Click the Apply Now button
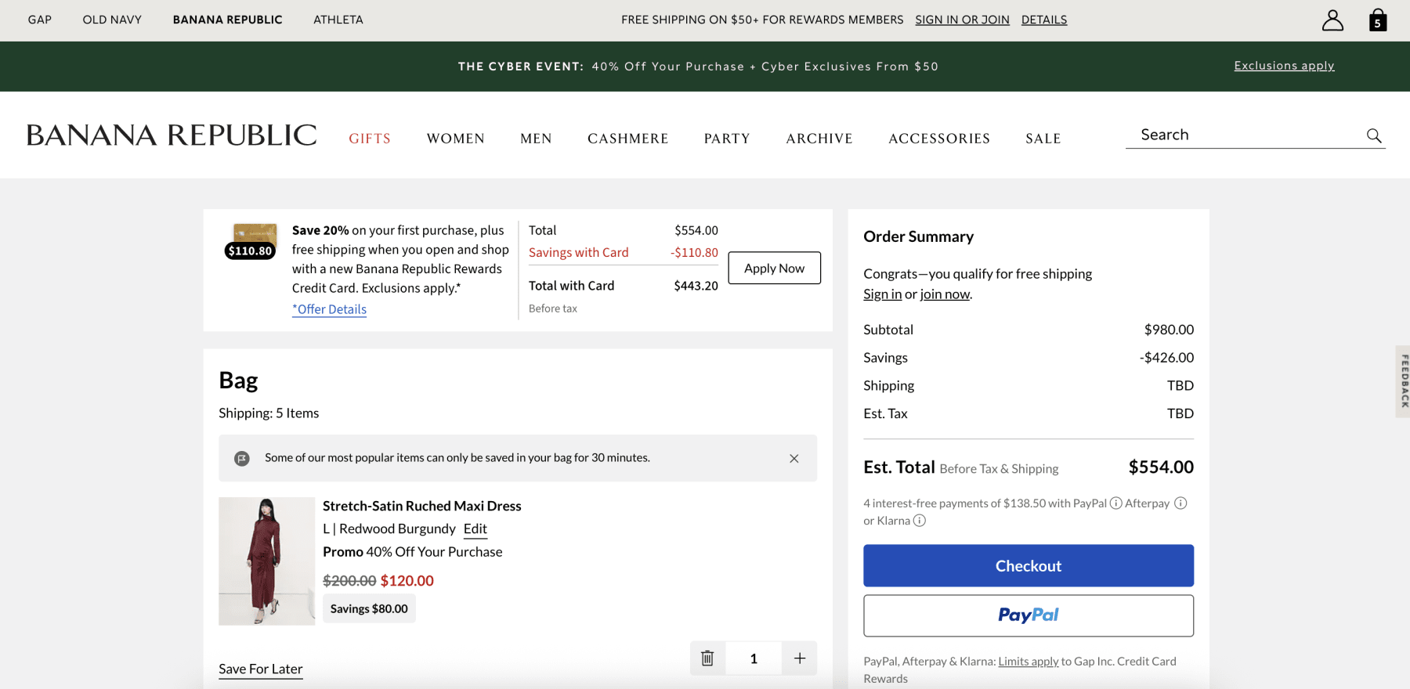Screen dimensions: 1410x689 (x=774, y=268)
